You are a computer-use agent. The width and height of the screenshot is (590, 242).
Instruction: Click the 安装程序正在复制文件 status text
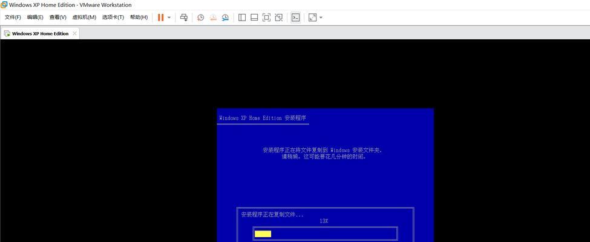click(272, 215)
